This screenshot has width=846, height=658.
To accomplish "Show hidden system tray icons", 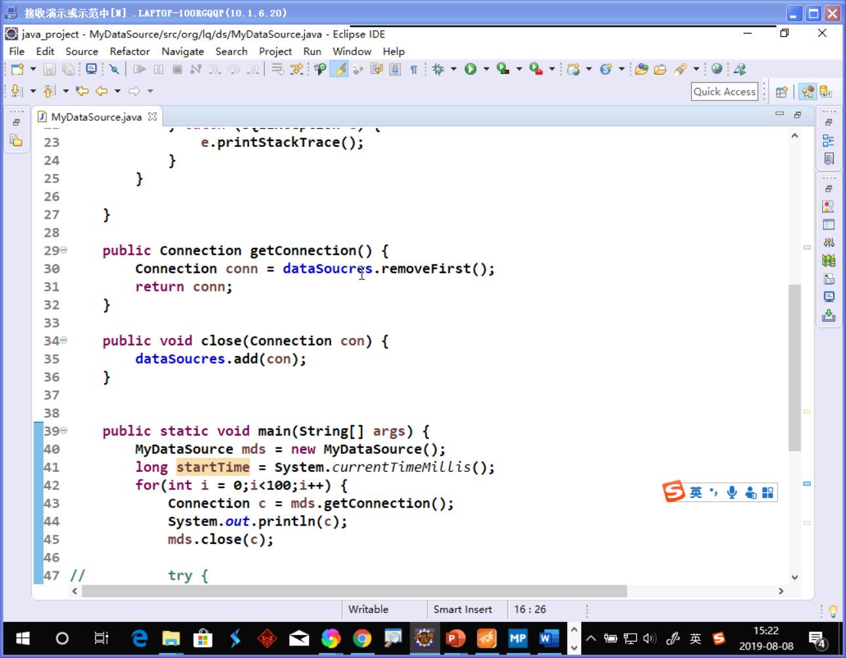I will click(x=591, y=638).
